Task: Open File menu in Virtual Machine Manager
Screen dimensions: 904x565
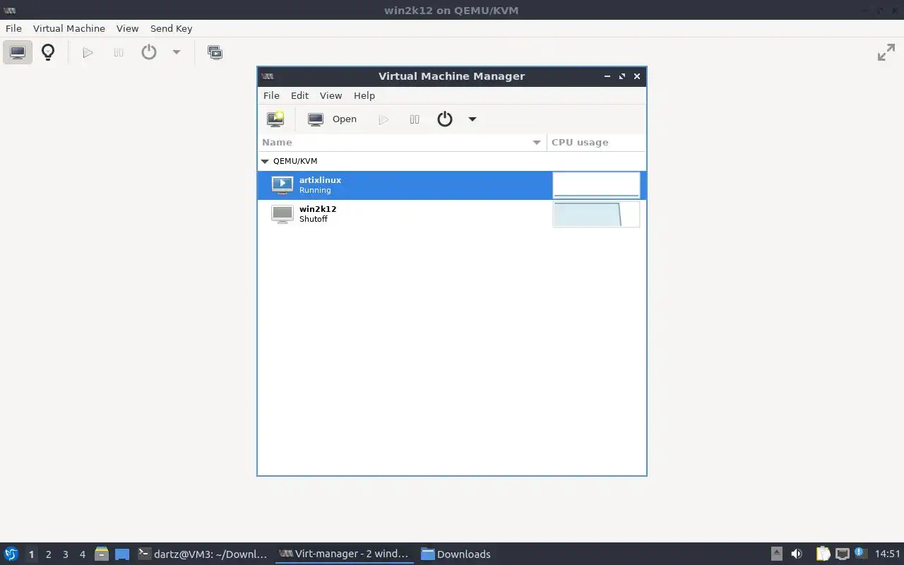Action: point(271,95)
